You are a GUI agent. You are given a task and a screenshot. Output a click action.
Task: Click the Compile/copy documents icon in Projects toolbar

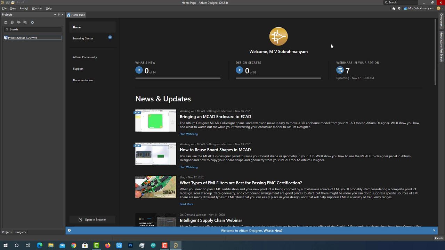(12, 23)
